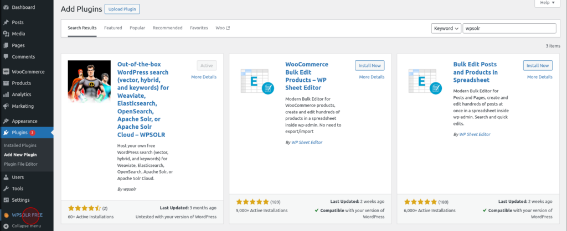567x231 pixels.
Task: Open the Dashboard menu icon
Action: coord(6,7)
